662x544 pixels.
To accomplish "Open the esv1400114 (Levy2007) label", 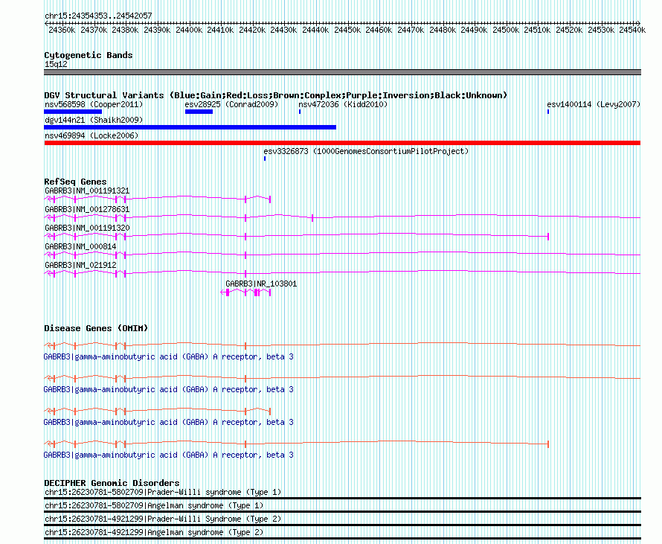I will pos(594,104).
